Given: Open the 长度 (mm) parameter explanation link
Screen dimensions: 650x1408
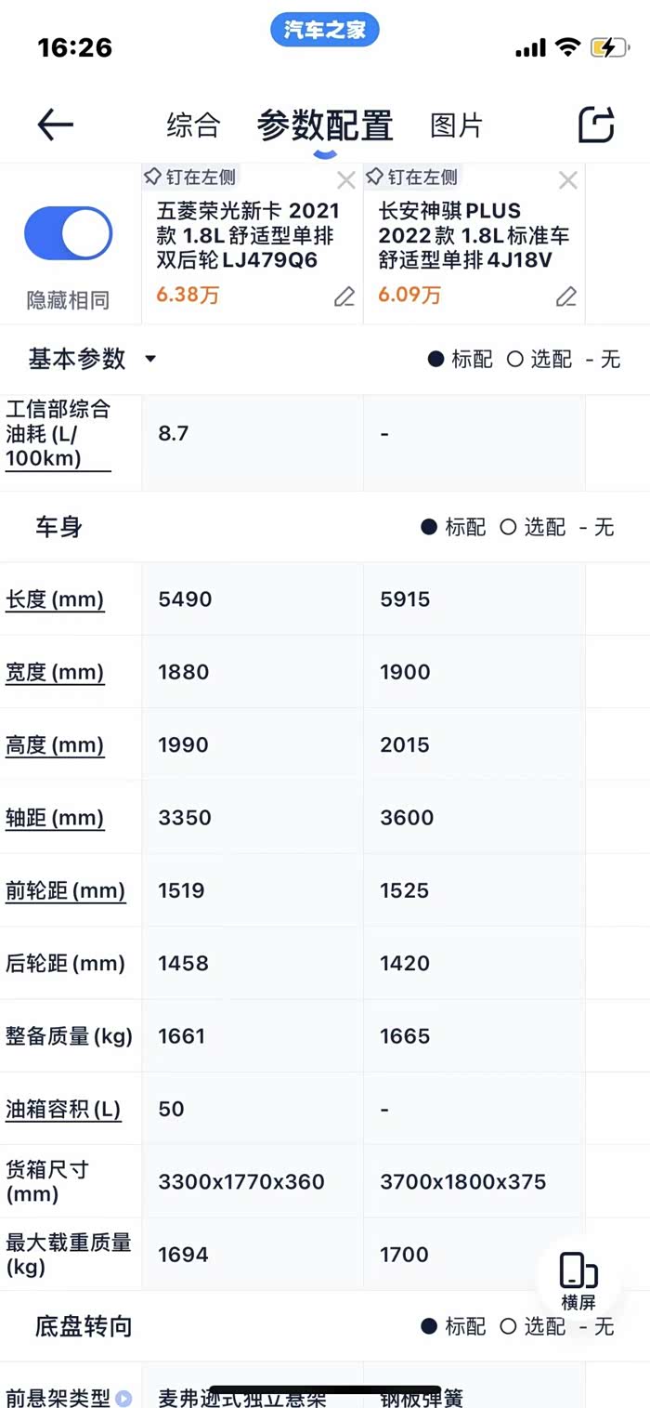Looking at the screenshot, I should tap(55, 599).
